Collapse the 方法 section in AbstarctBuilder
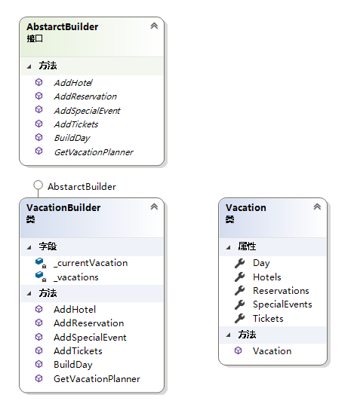The height and width of the screenshot is (416, 354). pyautogui.click(x=29, y=66)
